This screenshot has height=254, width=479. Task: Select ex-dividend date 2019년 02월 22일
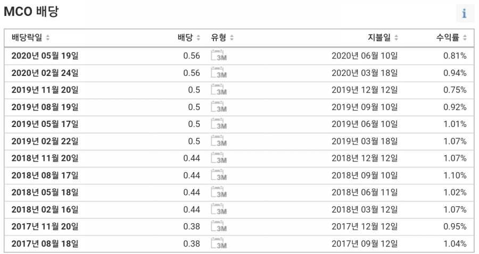(x=45, y=141)
